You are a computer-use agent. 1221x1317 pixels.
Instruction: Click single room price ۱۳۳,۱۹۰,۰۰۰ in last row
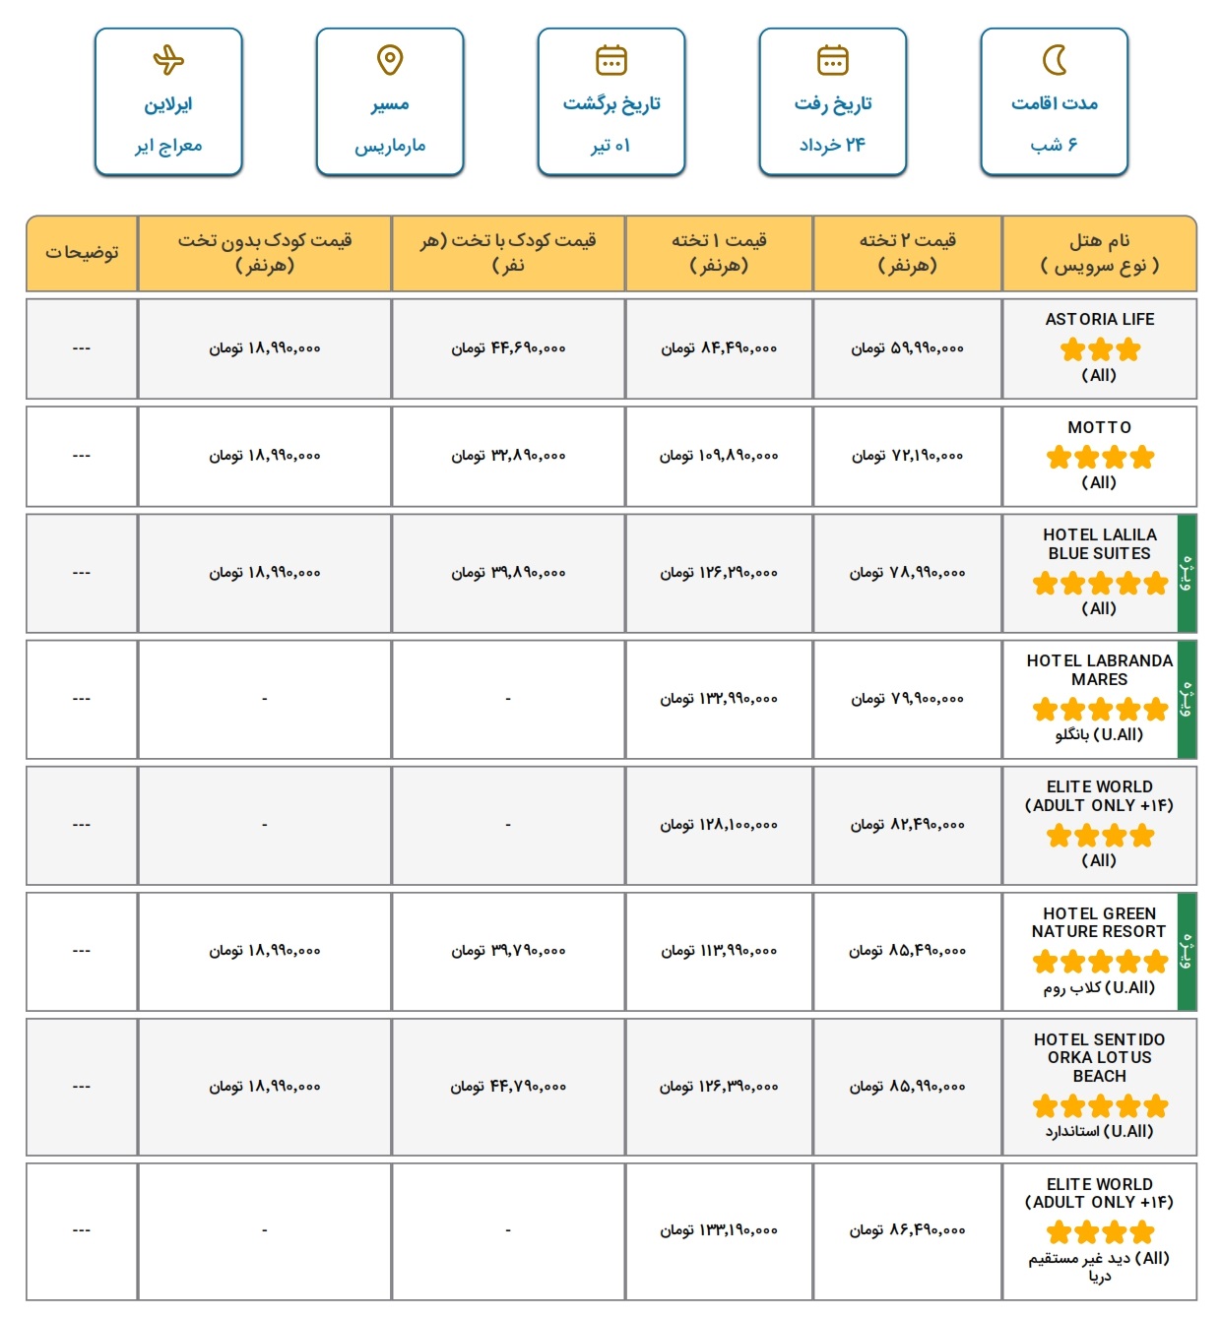[719, 1230]
